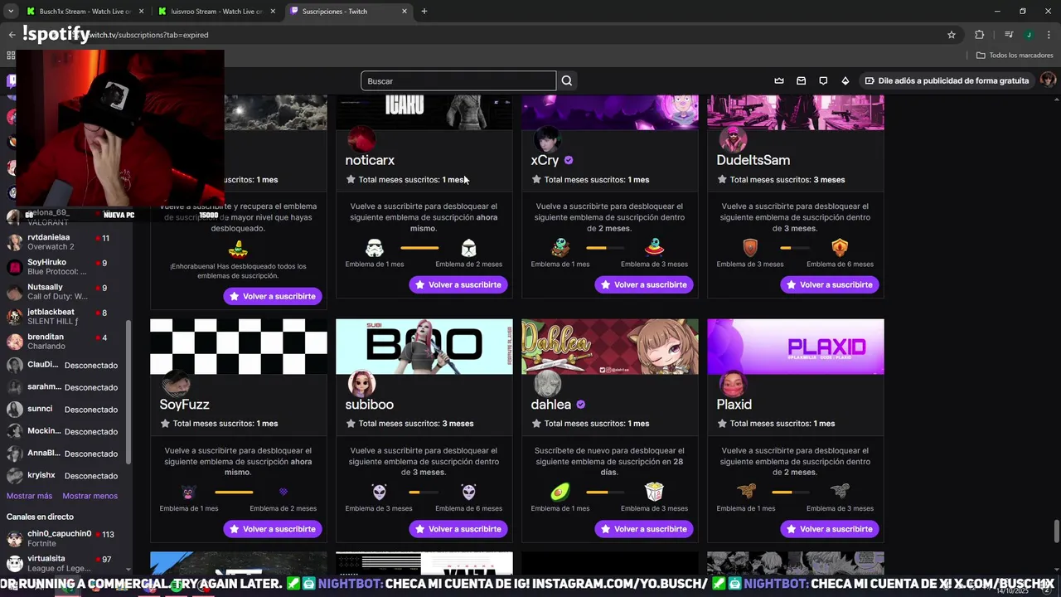1061x597 pixels.
Task: Switch to Busch1x Stream browser tab
Action: pos(85,12)
